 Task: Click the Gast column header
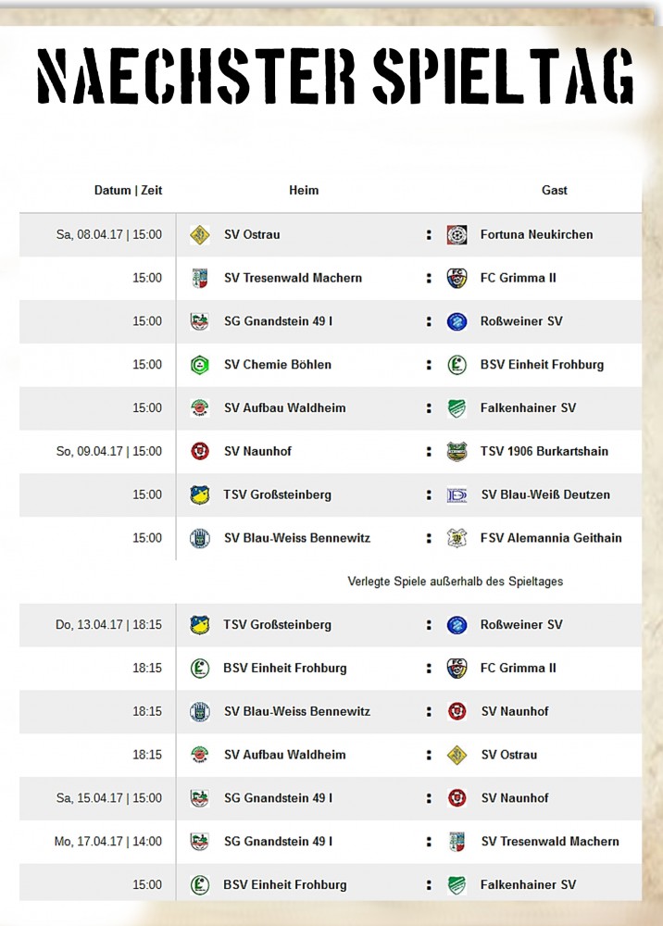coord(555,190)
